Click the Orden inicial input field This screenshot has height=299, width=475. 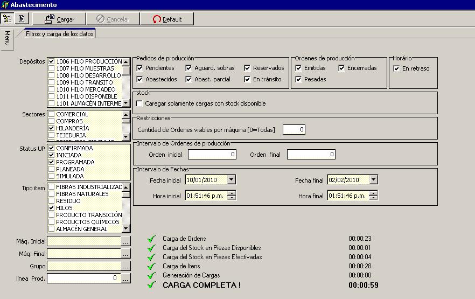pos(212,155)
